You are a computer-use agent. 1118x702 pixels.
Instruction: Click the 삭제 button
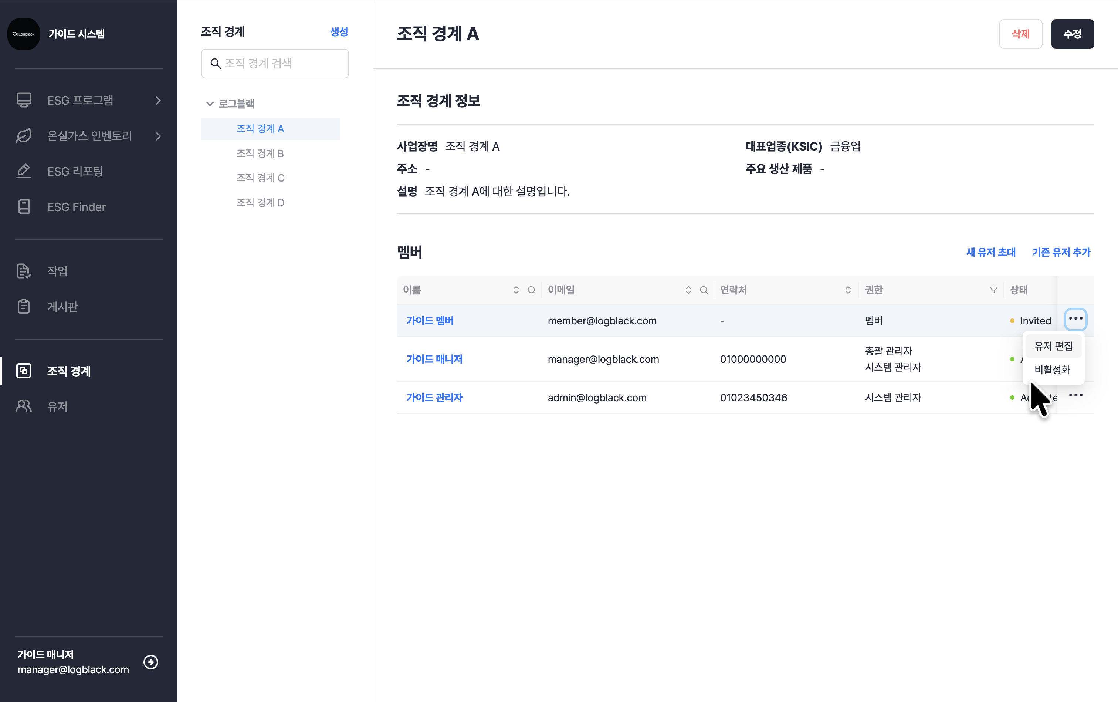[x=1020, y=34]
